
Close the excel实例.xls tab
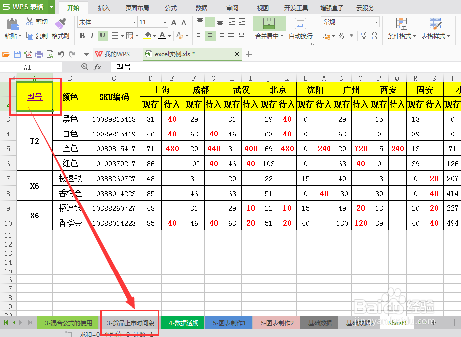click(x=237, y=54)
